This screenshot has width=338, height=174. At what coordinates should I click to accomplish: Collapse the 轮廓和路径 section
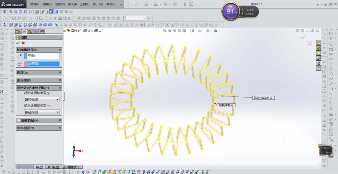60,50
